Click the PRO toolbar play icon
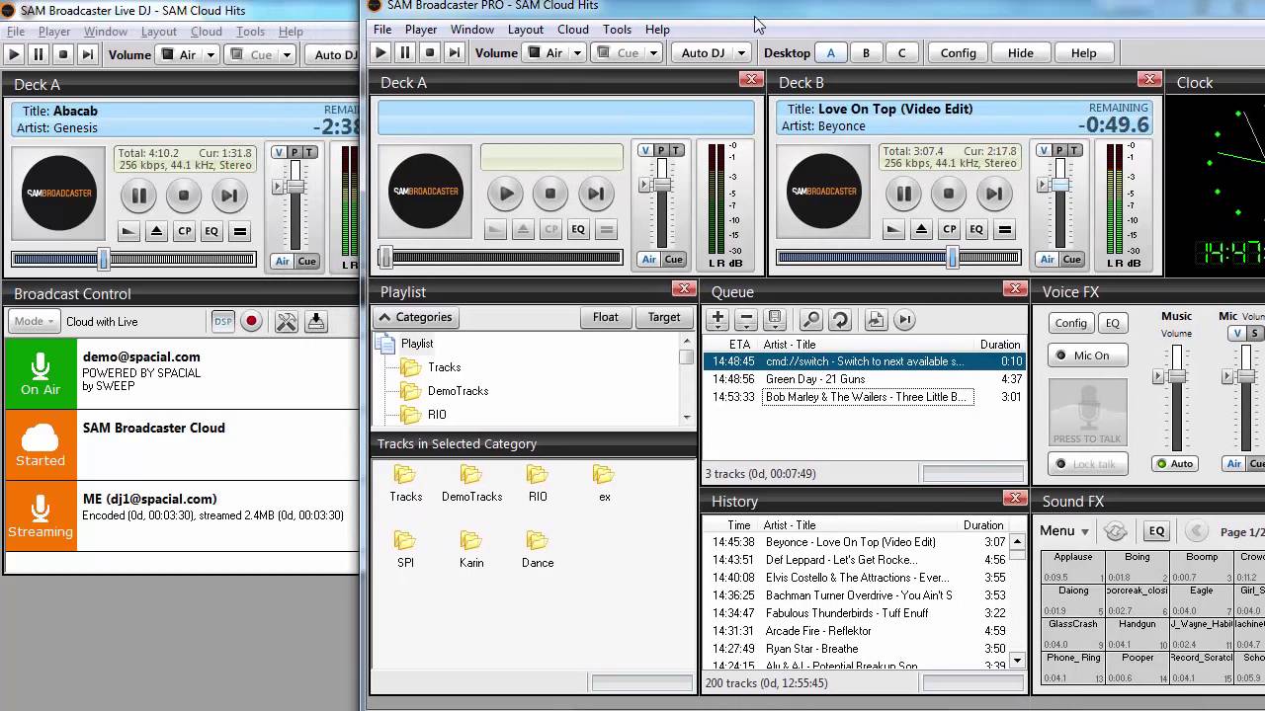Viewport: 1265px width, 711px height. pos(381,53)
